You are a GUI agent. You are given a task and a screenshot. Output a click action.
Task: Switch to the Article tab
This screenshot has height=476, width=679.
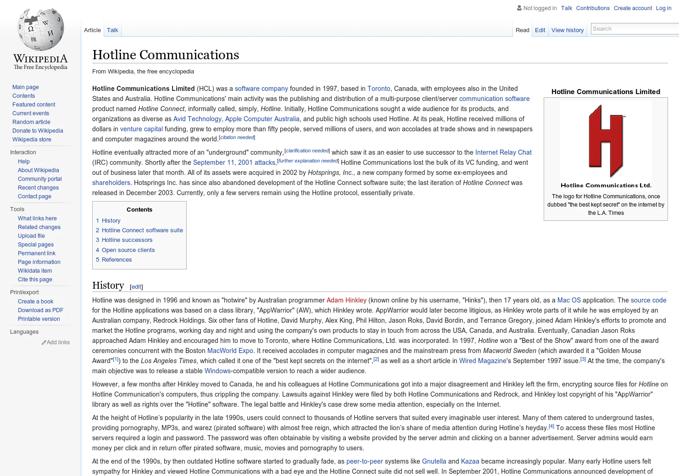pos(92,30)
